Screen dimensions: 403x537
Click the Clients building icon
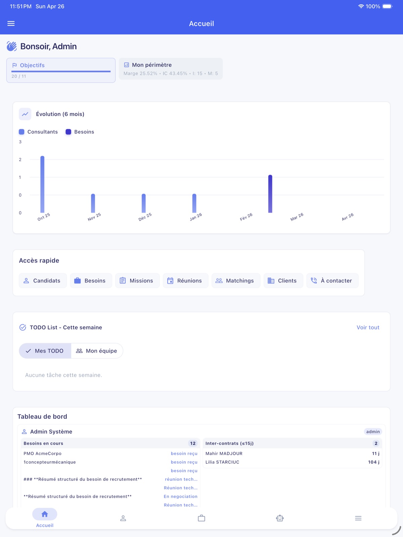click(271, 281)
